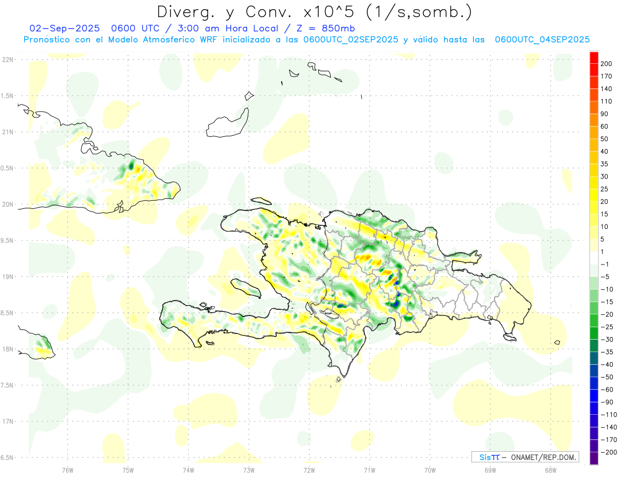This screenshot has width=618, height=477.
Task: Click the positive '140' color scale value
Action: pyautogui.click(x=606, y=89)
